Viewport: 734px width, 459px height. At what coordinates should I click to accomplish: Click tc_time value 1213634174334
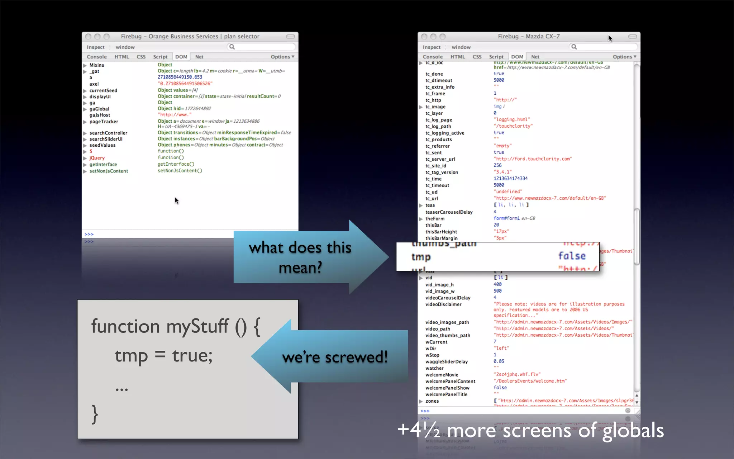pyautogui.click(x=510, y=179)
